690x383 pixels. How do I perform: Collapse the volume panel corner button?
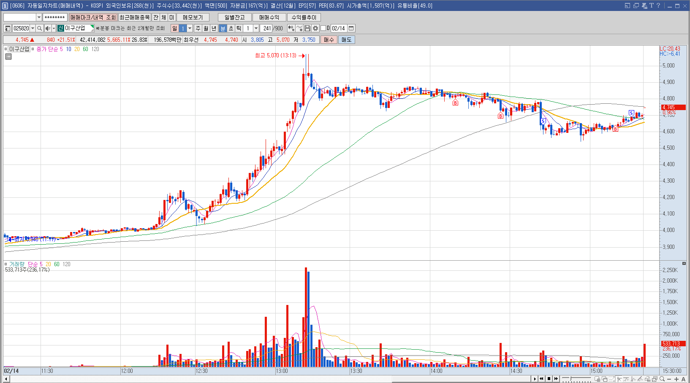(684, 264)
